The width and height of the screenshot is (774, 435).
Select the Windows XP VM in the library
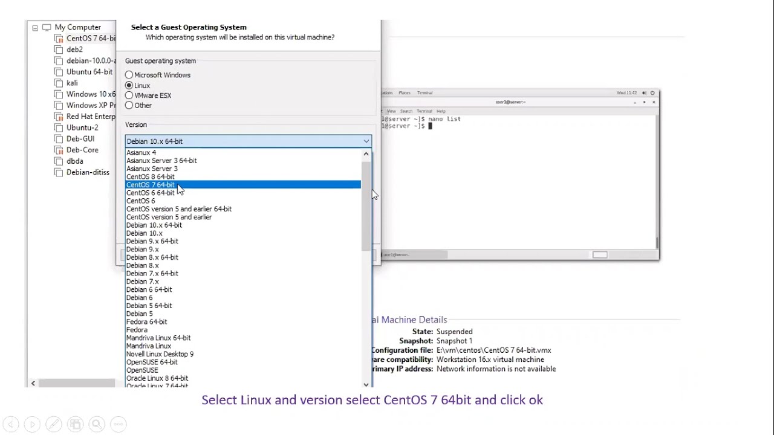91,105
